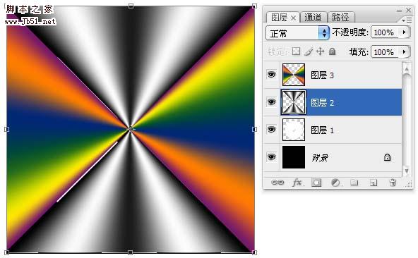Click layers list scrollbar down arrow
This screenshot has width=418, height=258.
[407, 171]
